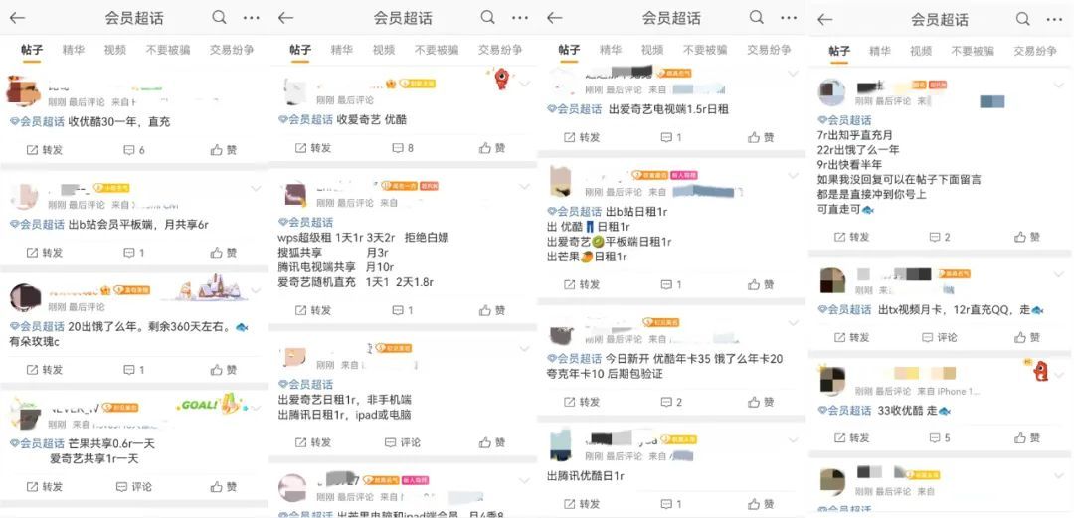Switch to the 精华 tab in the first panel
Image resolution: width=1074 pixels, height=518 pixels.
pyautogui.click(x=73, y=50)
